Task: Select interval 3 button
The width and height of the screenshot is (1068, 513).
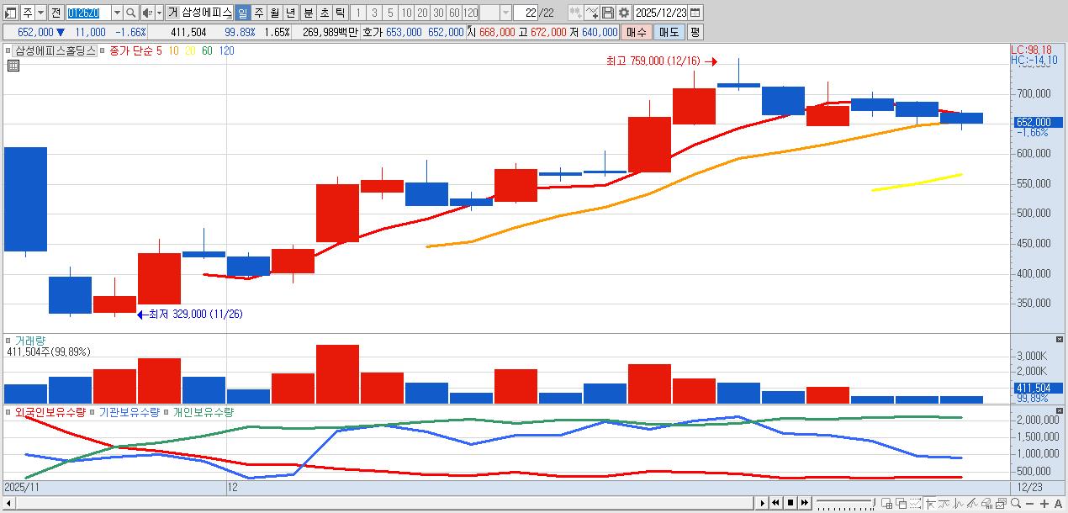Action: (x=373, y=13)
